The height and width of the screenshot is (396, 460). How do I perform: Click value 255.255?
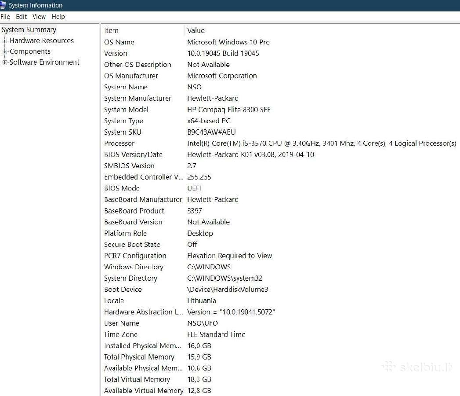point(199,177)
